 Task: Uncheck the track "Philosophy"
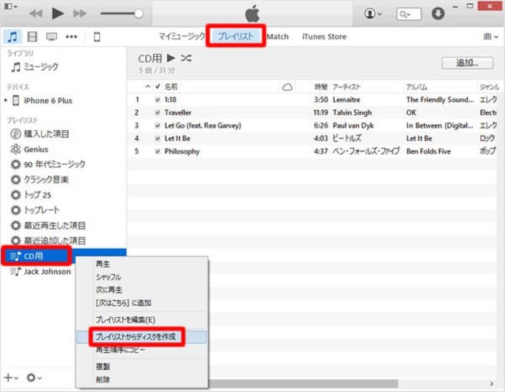(158, 151)
